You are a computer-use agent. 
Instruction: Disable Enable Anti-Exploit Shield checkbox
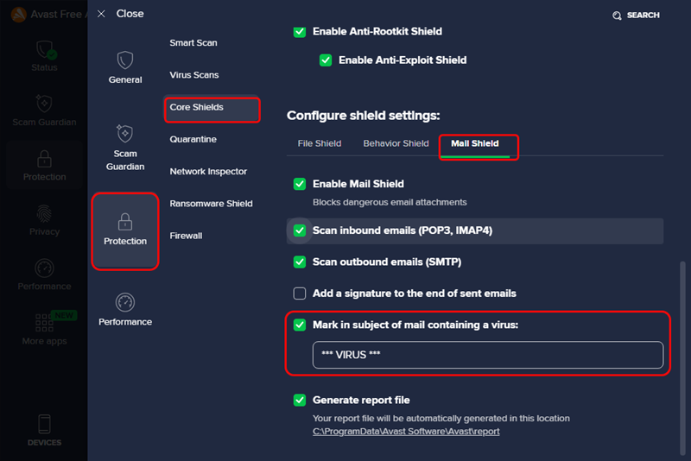click(x=326, y=60)
